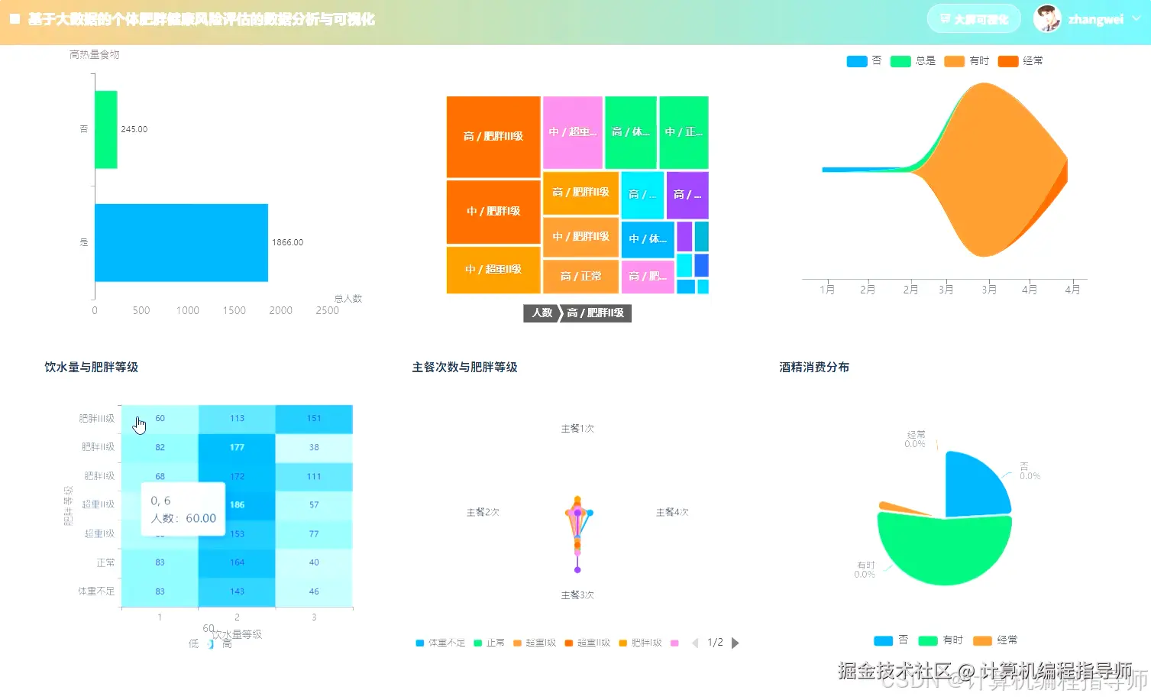The image size is (1151, 700).
Task: Click the heatmap cell showing 164
Action: [x=237, y=562]
